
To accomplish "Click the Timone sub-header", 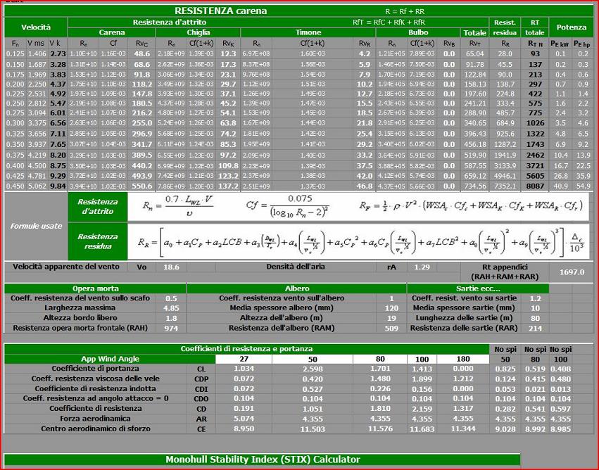I will 308,32.
